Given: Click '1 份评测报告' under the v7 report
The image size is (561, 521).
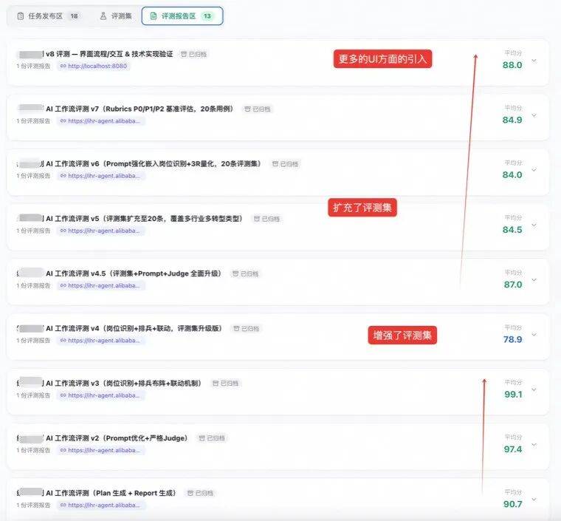Looking at the screenshot, I should (x=33, y=121).
